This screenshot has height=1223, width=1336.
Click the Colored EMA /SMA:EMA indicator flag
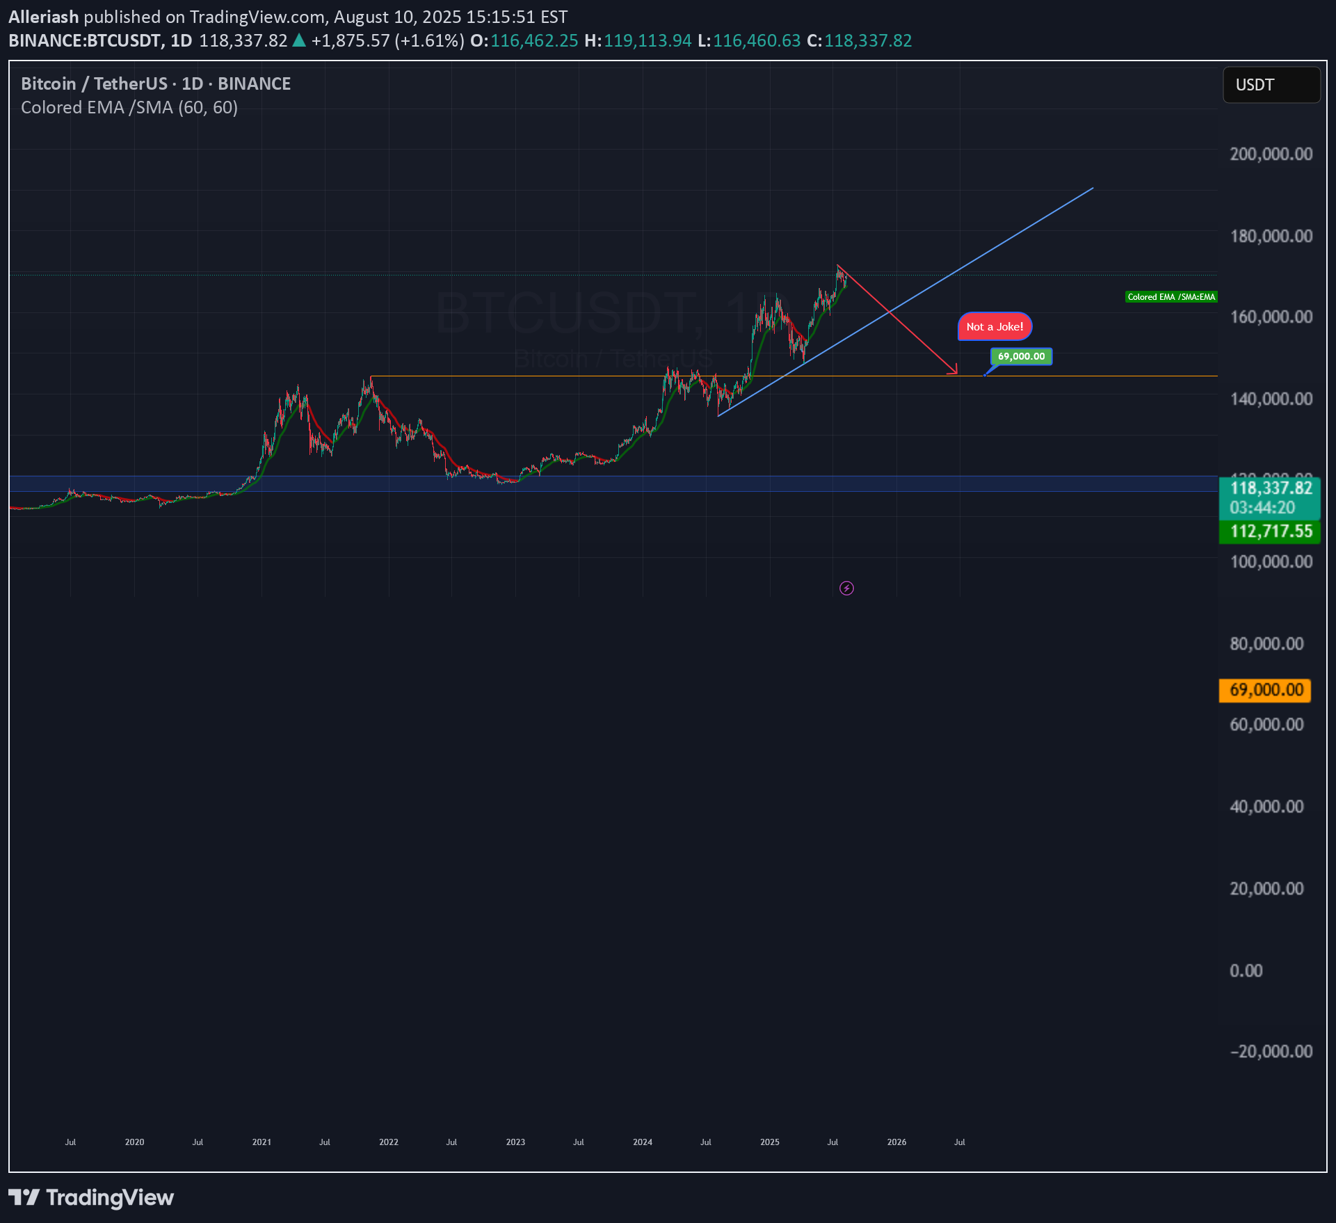point(1170,296)
